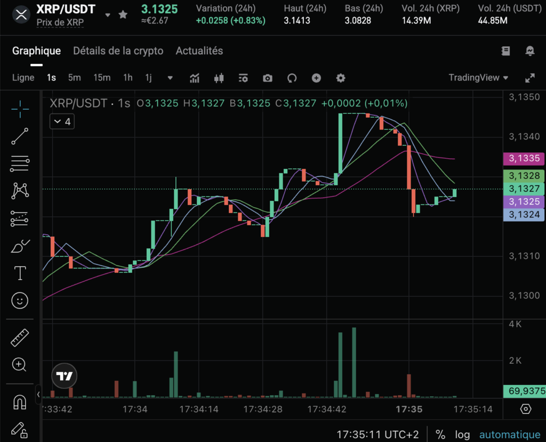Collapse the indicators legend showing 4
This screenshot has height=442, width=546.
coord(61,121)
